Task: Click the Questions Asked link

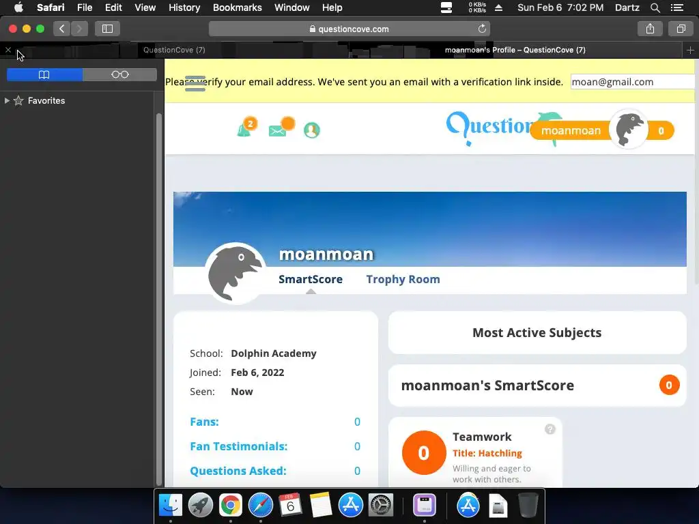Action: (x=238, y=471)
